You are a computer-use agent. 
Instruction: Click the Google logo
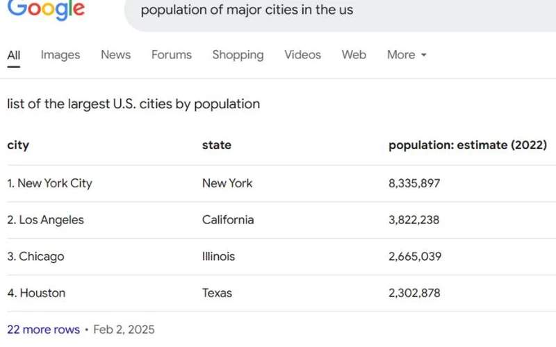coord(46,10)
